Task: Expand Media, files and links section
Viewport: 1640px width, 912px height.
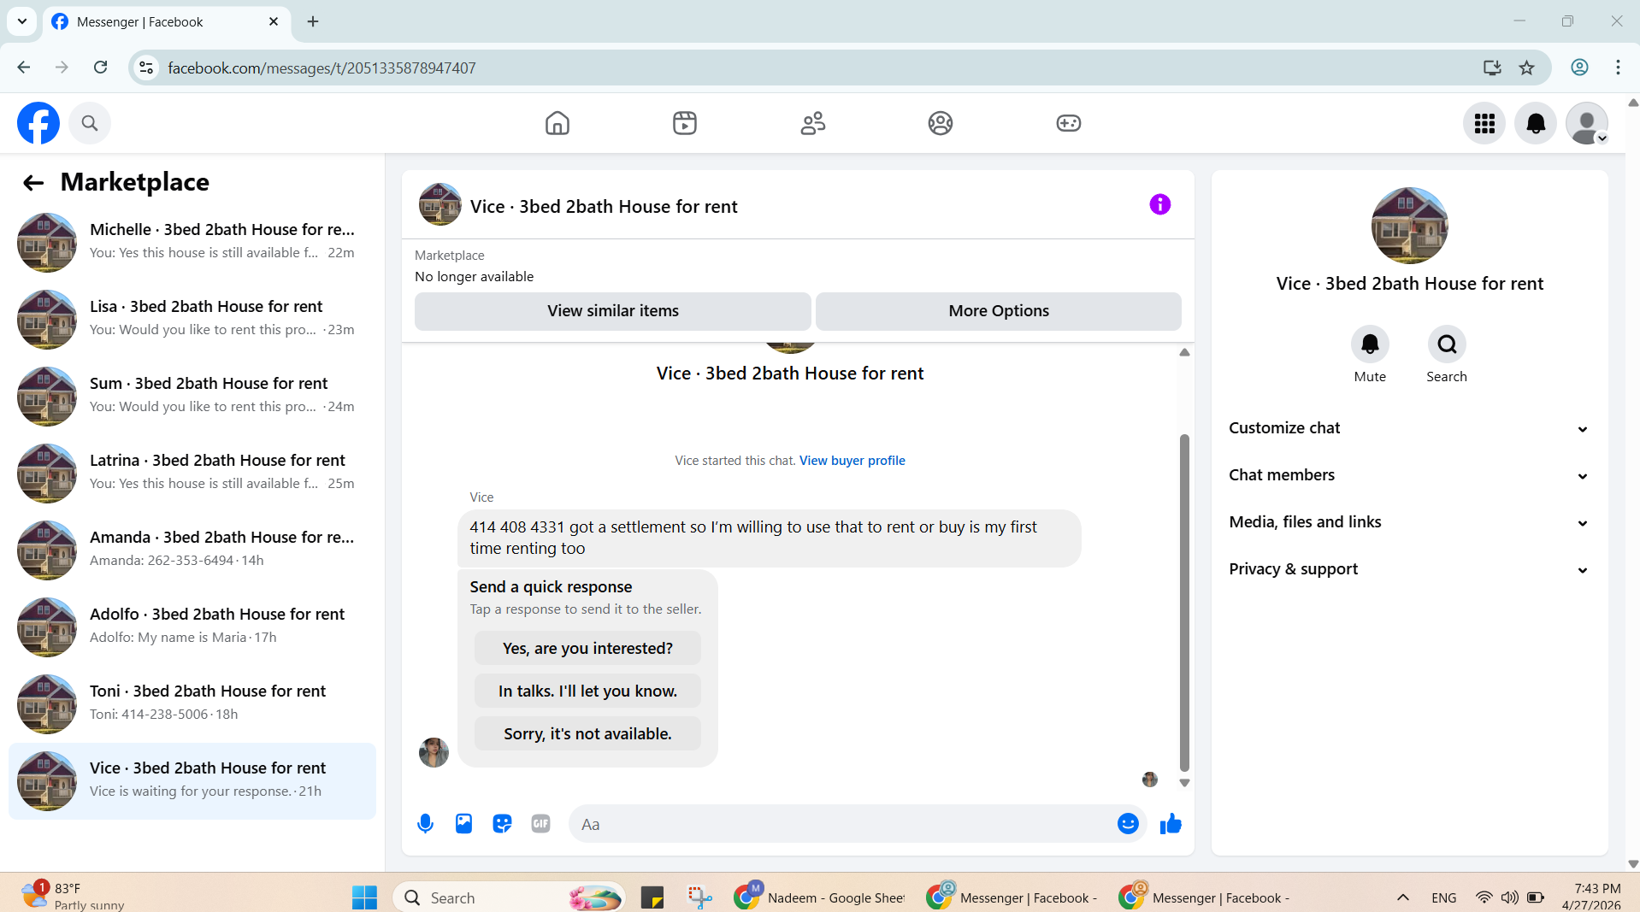Action: (1409, 522)
